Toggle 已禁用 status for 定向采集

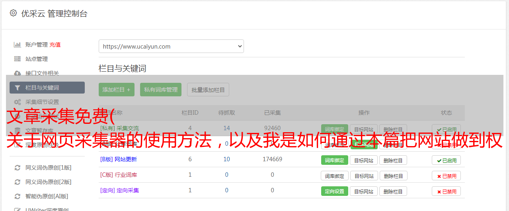(447, 191)
